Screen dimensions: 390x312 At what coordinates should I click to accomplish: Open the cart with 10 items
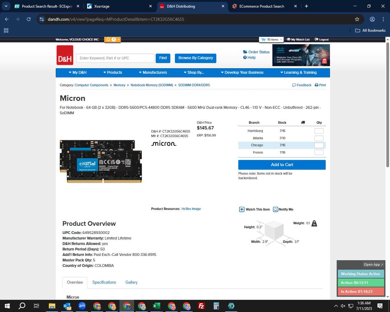271,40
